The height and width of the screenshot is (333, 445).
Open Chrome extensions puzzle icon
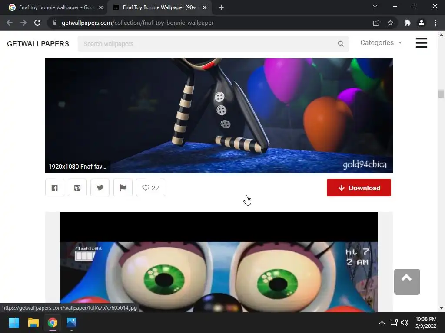tap(408, 23)
